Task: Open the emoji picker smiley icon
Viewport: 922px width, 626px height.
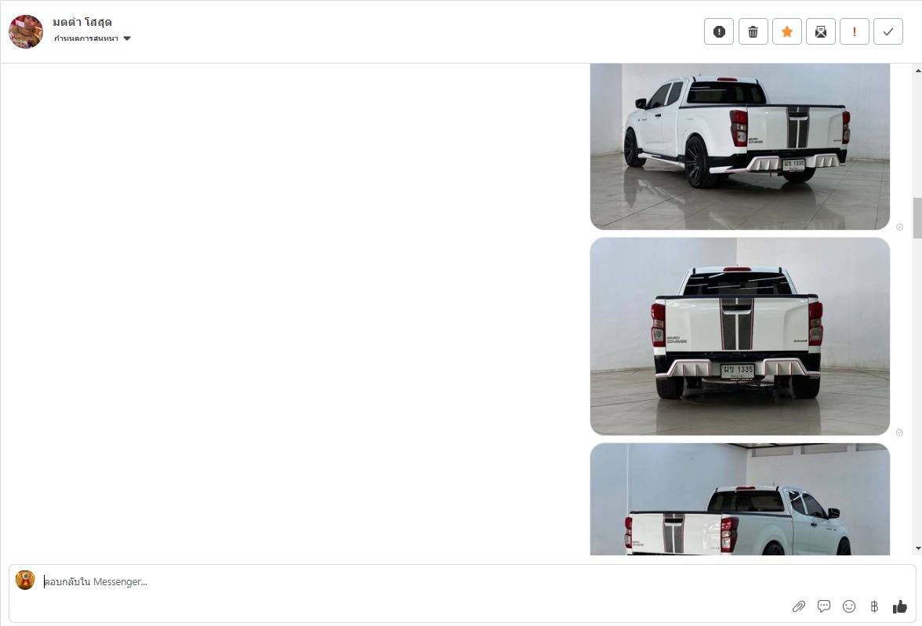Action: point(848,606)
